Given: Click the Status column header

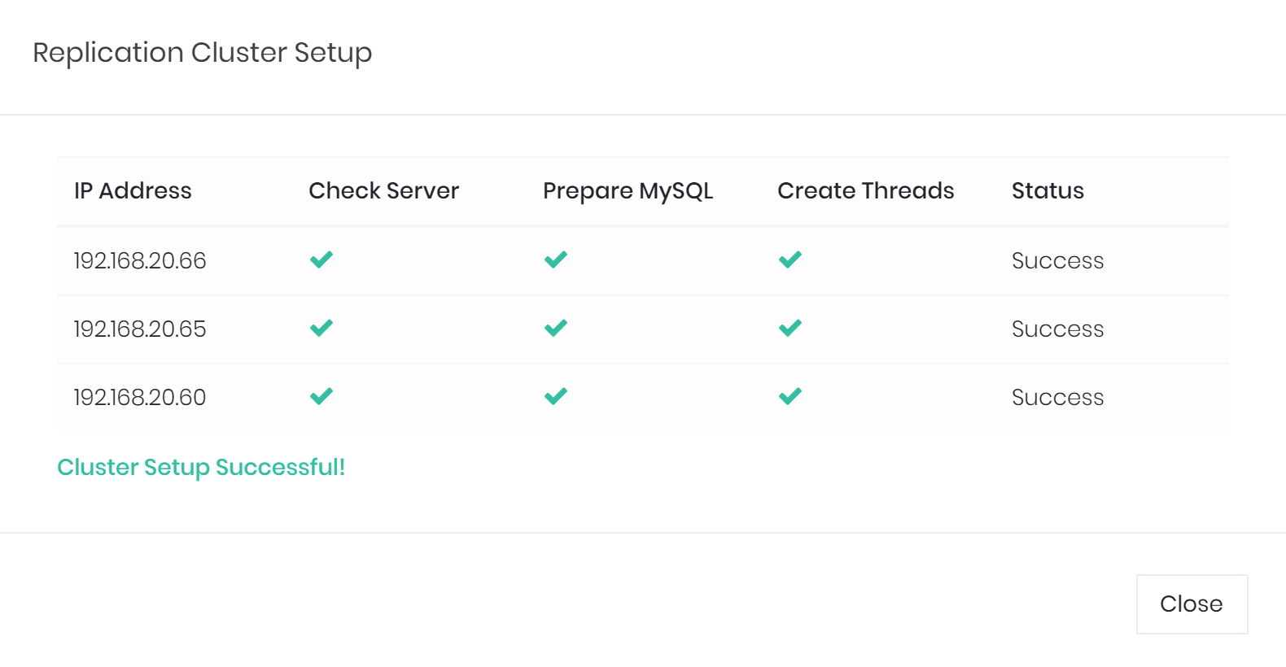Looking at the screenshot, I should 1048,190.
